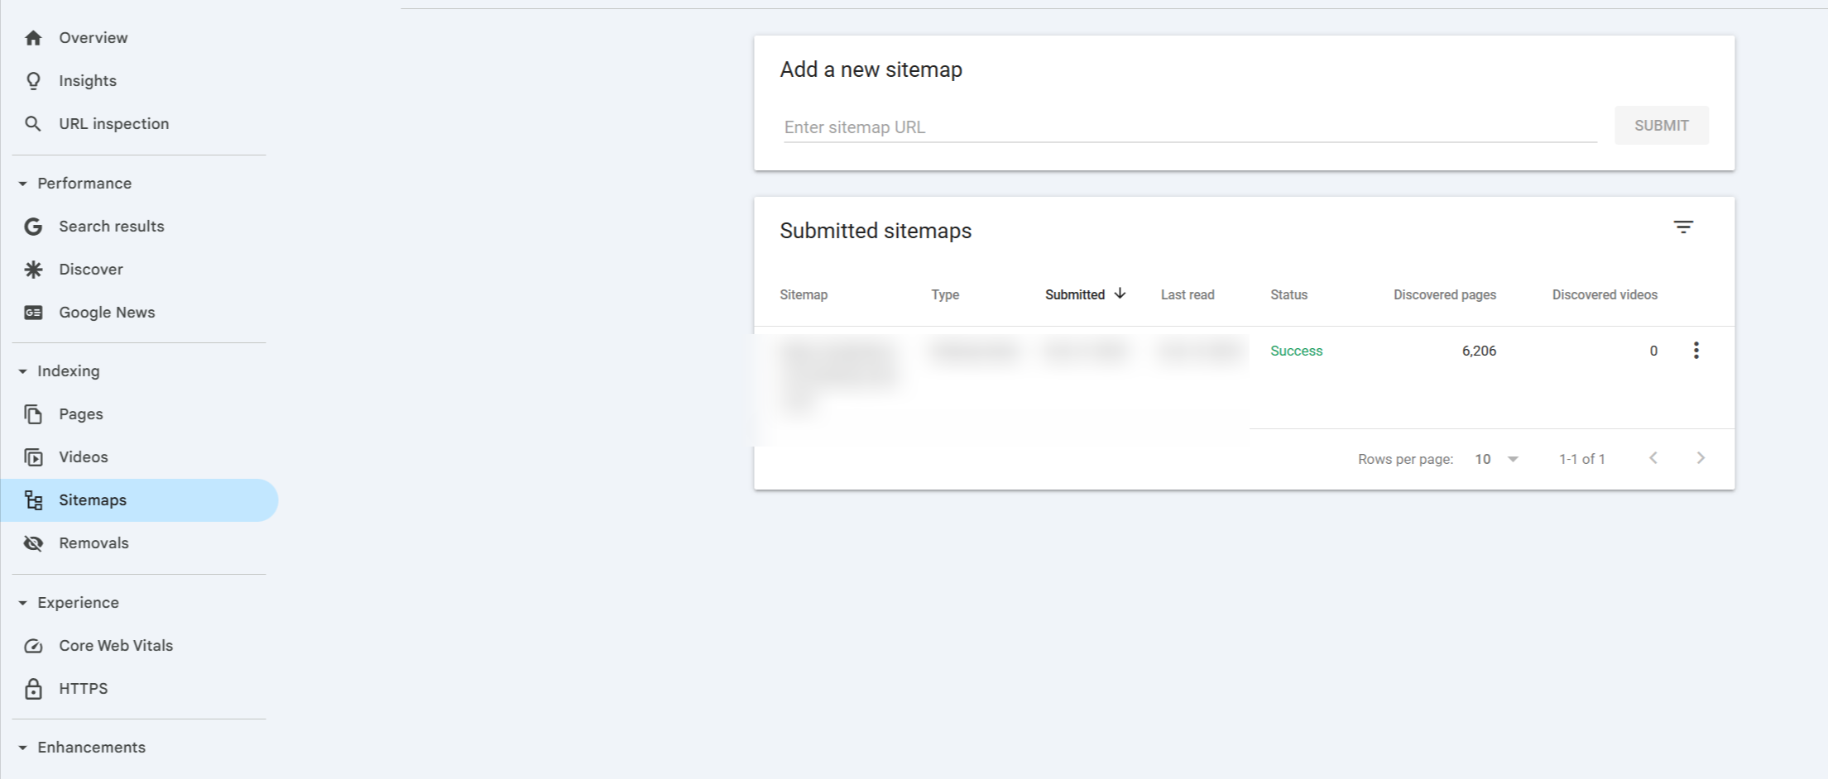
Task: Collapse the Indexing section
Action: click(22, 370)
